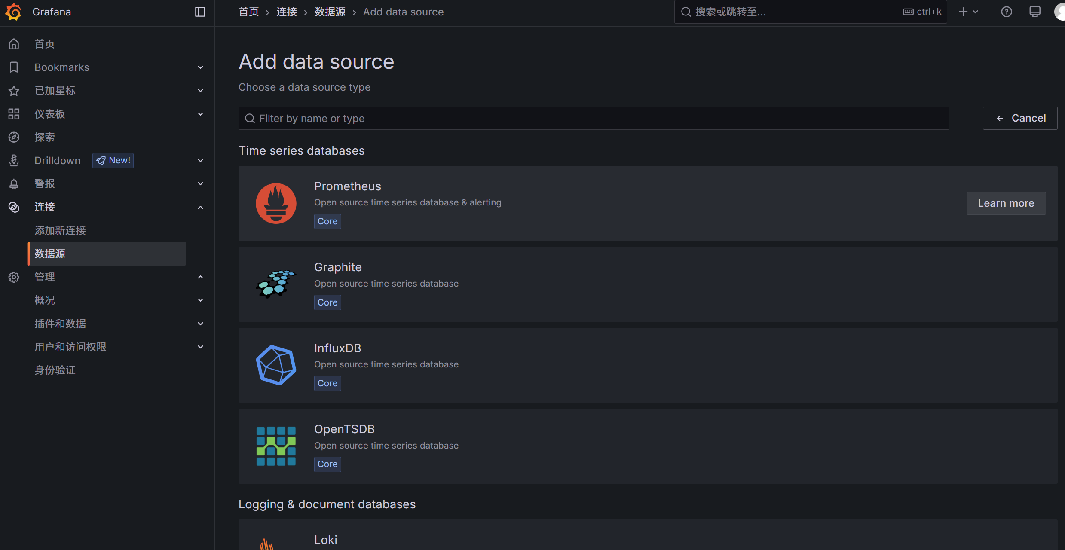
Task: Click the dashboards grid icon
Action: point(14,114)
